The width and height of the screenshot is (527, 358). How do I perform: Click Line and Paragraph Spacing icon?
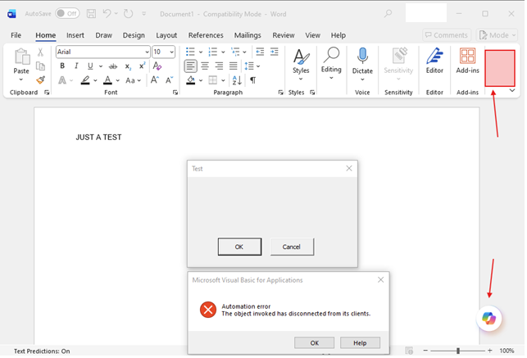tap(249, 66)
